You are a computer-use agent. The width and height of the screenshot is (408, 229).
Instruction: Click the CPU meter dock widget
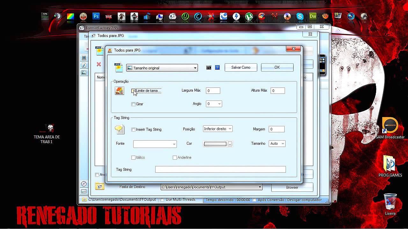[45, 16]
